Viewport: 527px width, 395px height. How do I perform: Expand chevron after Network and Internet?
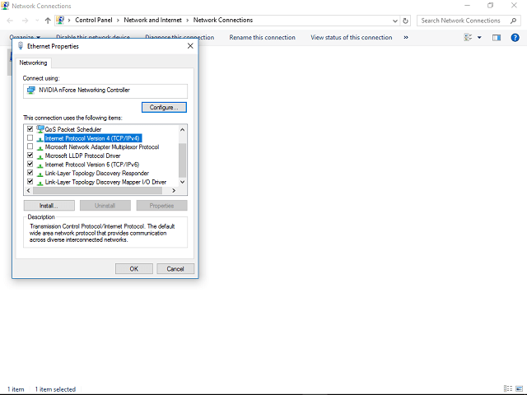[x=188, y=21]
